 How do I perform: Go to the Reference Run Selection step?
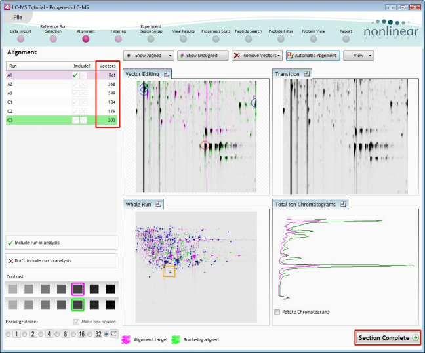(53, 39)
